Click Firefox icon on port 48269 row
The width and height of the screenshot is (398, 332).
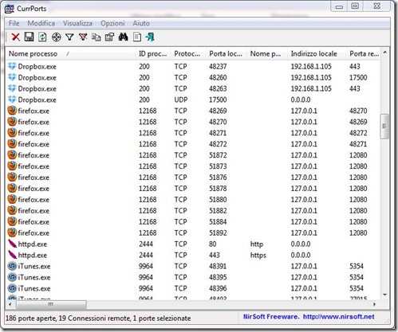12,111
